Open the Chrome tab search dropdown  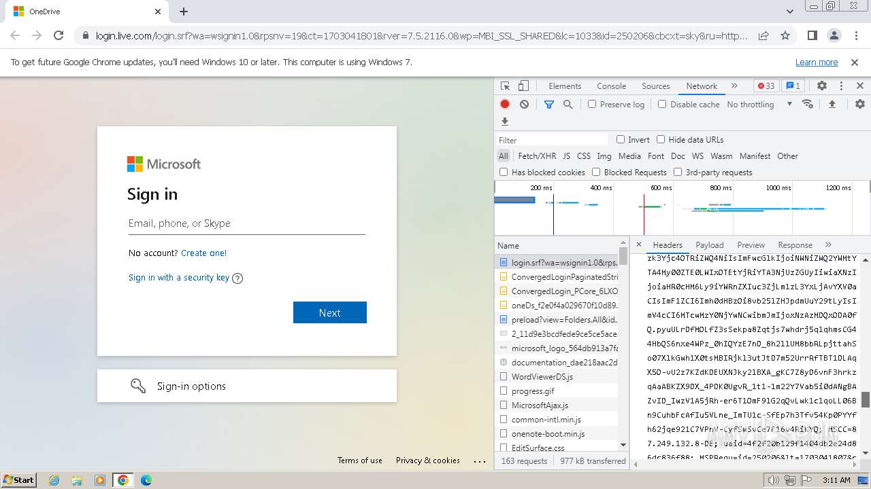coord(790,12)
